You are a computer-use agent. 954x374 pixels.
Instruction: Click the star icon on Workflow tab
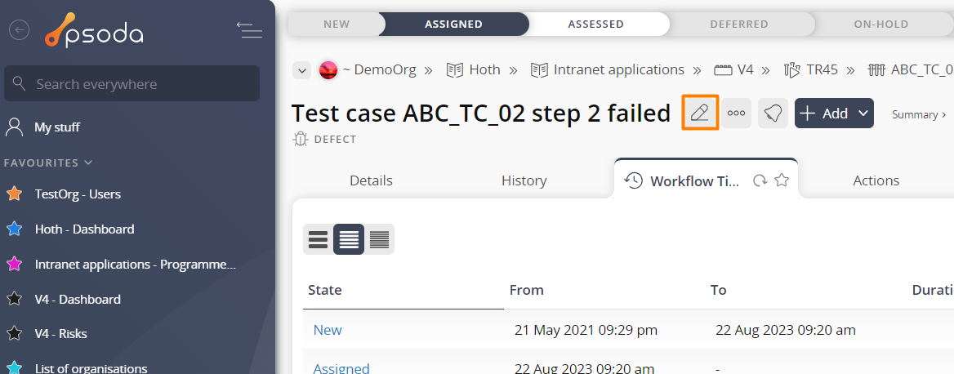pyautogui.click(x=782, y=180)
